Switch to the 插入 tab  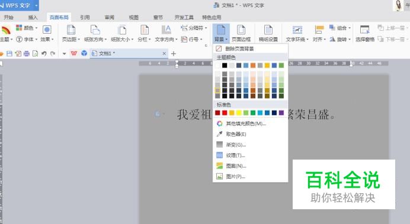click(33, 18)
